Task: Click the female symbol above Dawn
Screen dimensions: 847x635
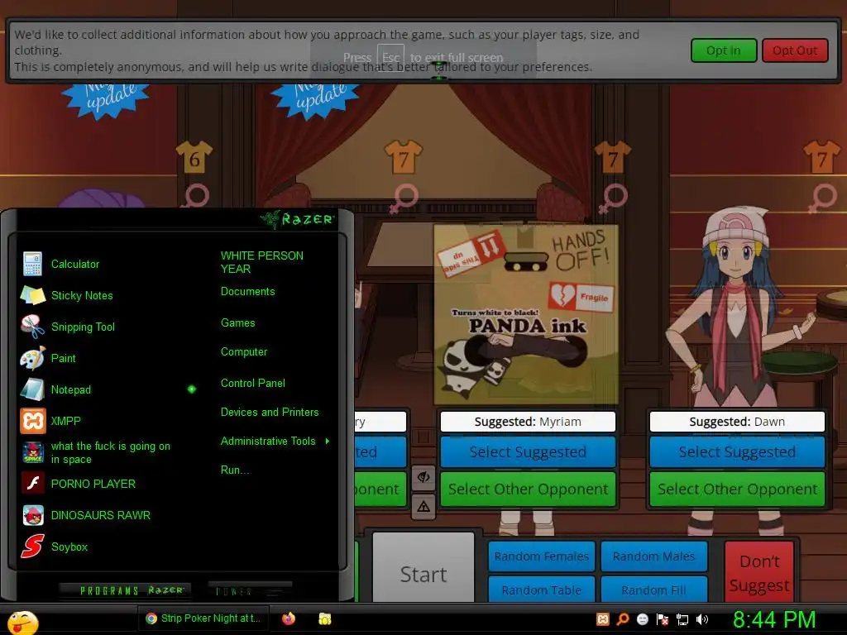Action: pyautogui.click(x=825, y=197)
